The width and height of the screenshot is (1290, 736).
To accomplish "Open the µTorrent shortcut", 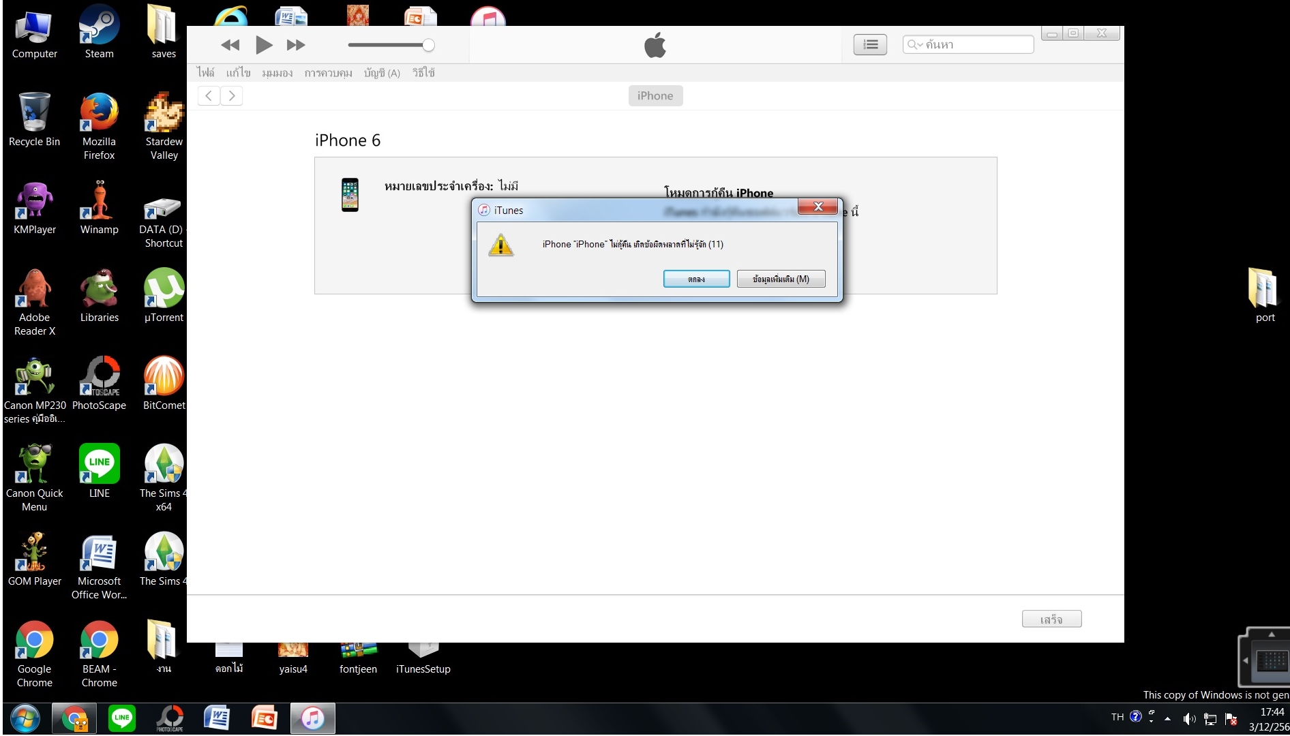I will coord(164,296).
